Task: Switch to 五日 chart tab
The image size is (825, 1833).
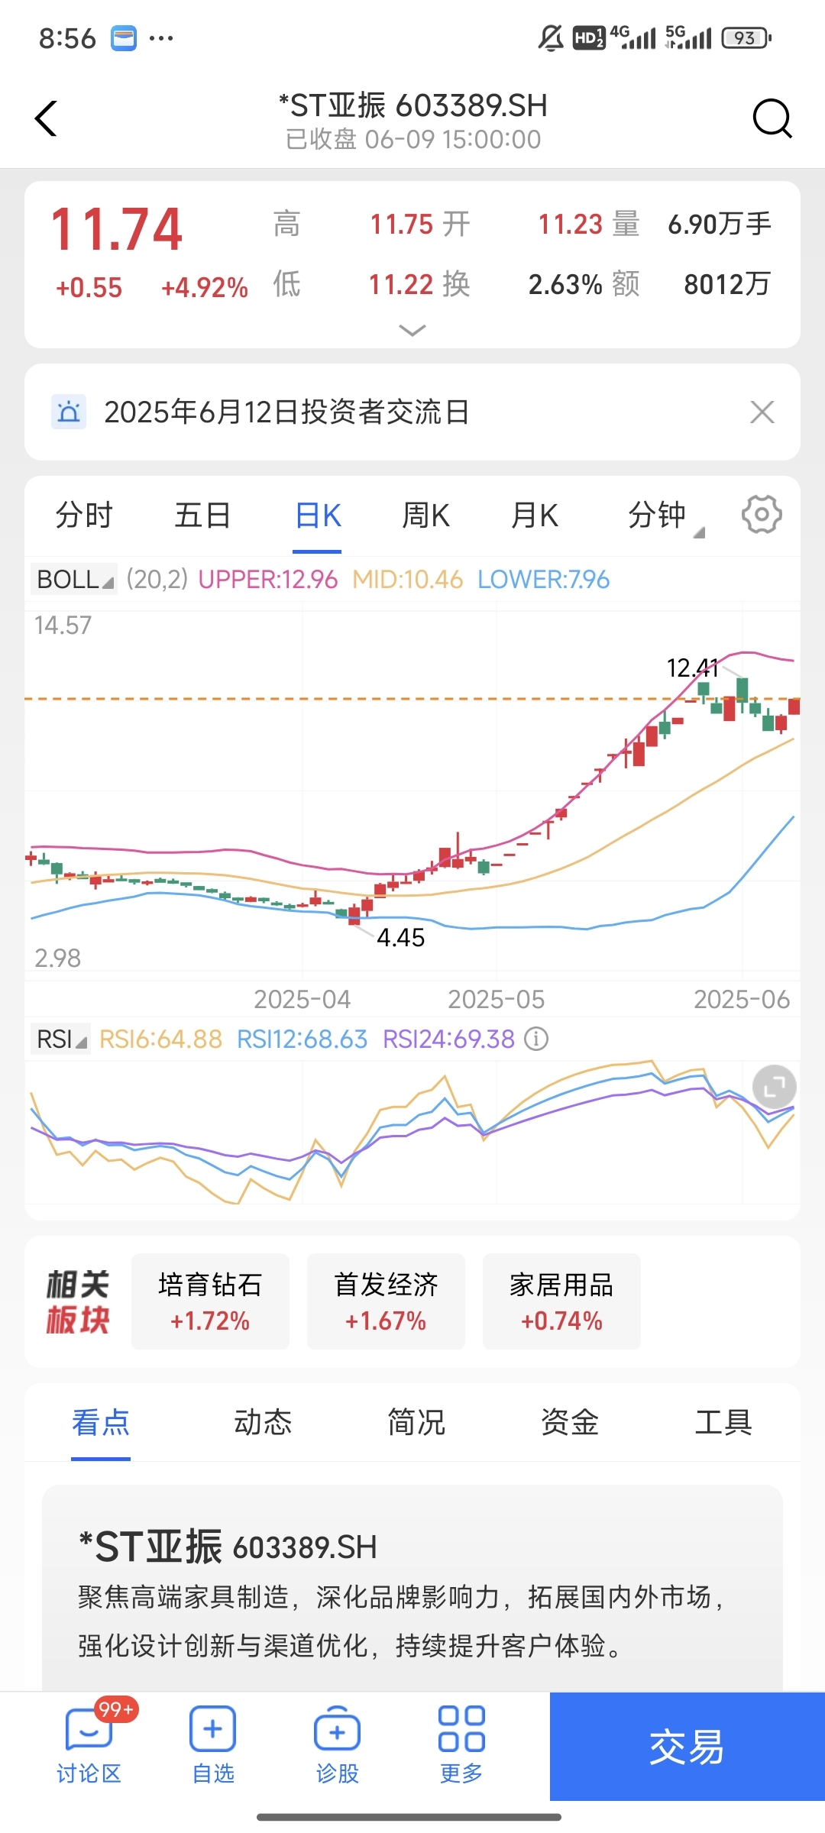Action: tap(202, 516)
